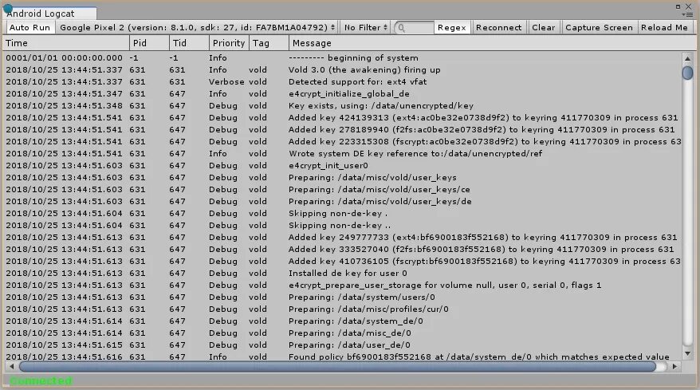Toggle the Regex option
This screenshot has height=390, width=700.
click(x=452, y=28)
